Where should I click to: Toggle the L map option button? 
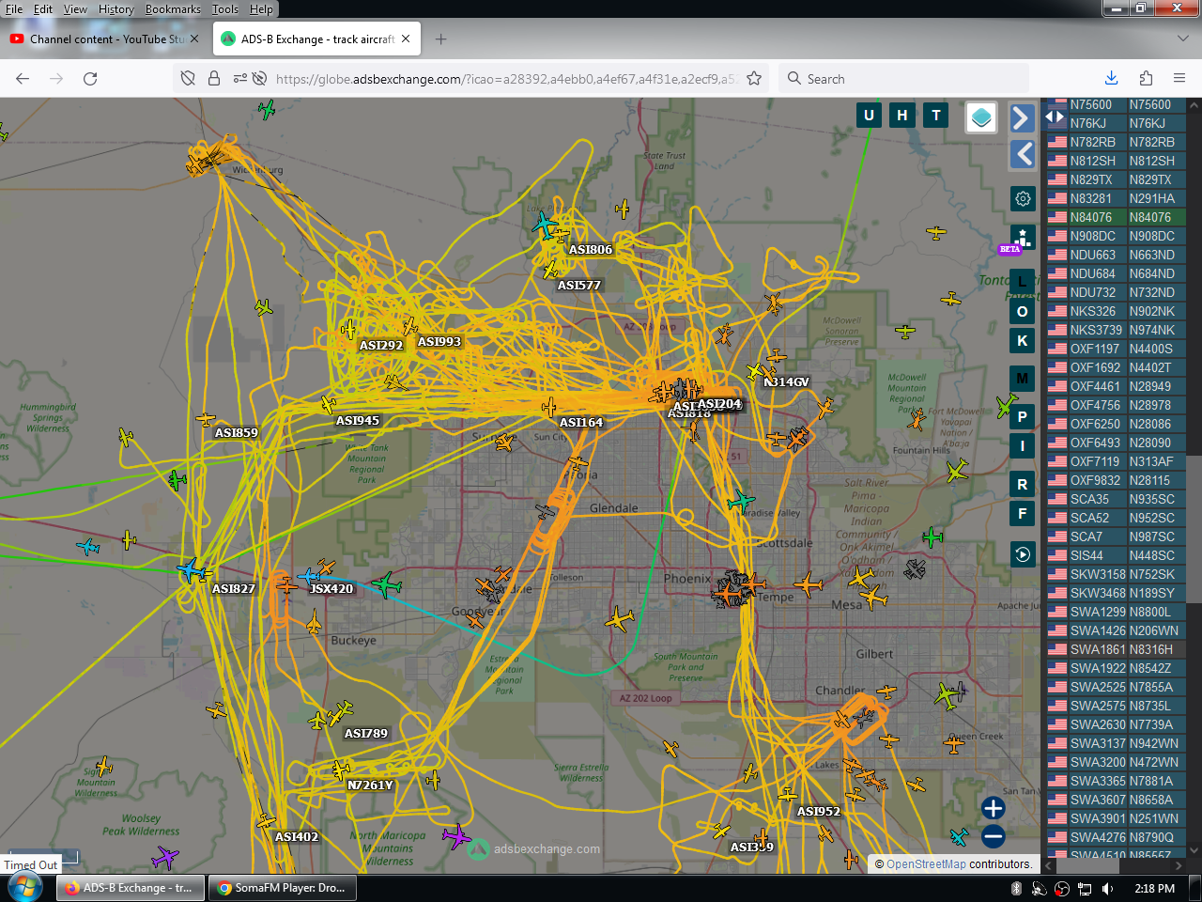(1023, 281)
